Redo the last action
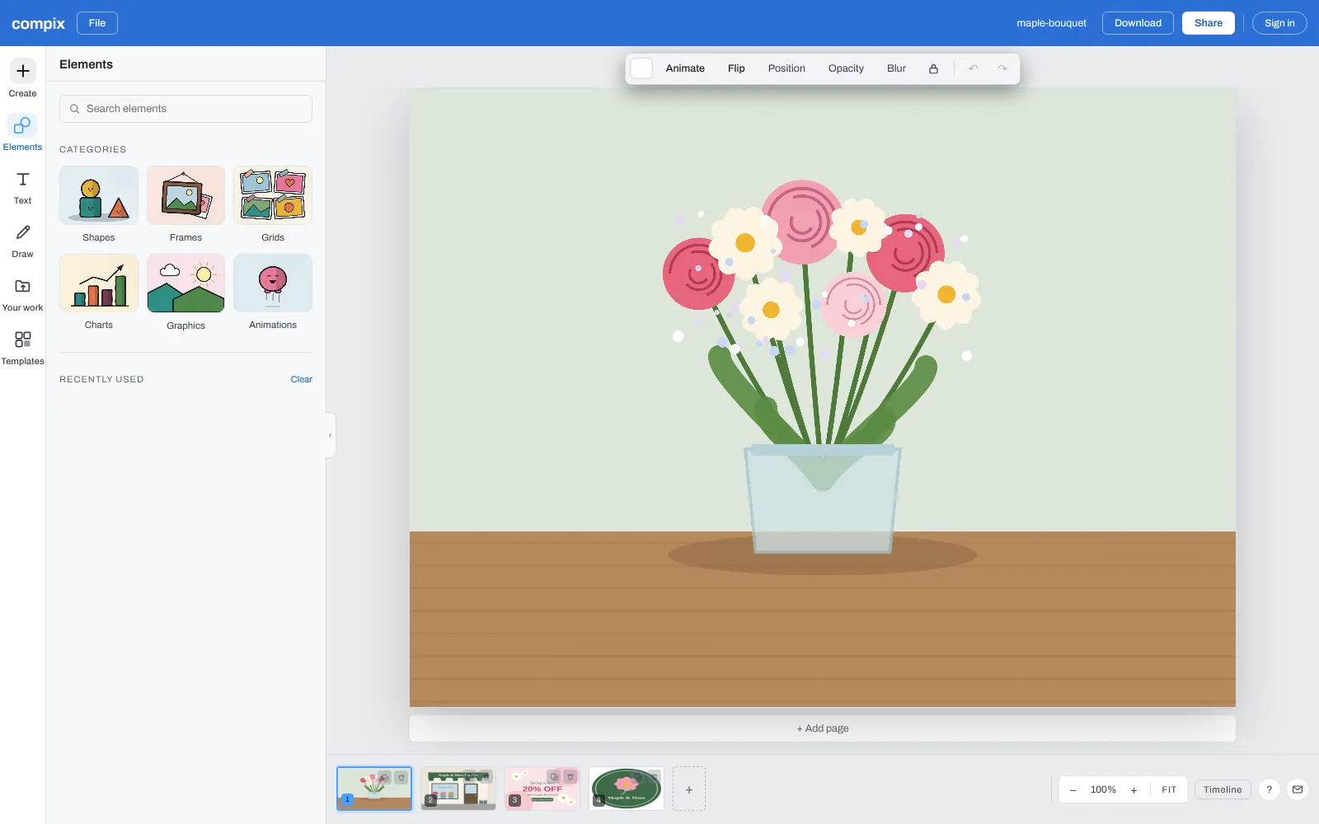1319x824 pixels. pyautogui.click(x=1002, y=68)
